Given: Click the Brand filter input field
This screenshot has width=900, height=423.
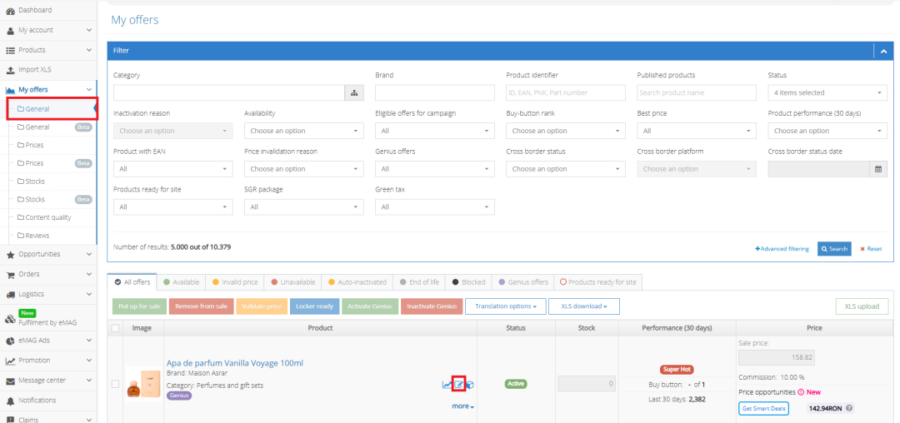Looking at the screenshot, I should [x=434, y=93].
